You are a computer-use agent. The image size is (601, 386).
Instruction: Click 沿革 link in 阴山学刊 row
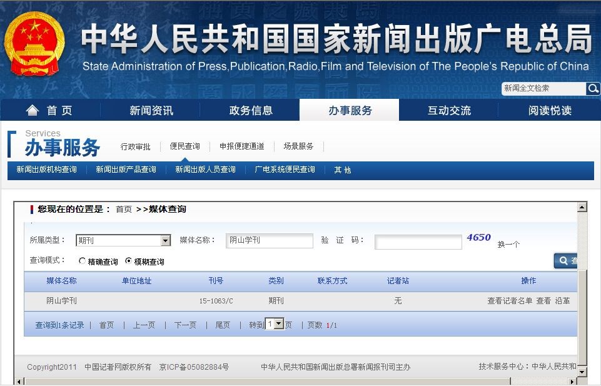pos(562,301)
